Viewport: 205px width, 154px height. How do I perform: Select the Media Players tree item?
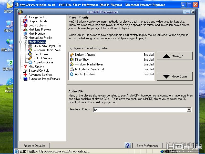(37, 42)
